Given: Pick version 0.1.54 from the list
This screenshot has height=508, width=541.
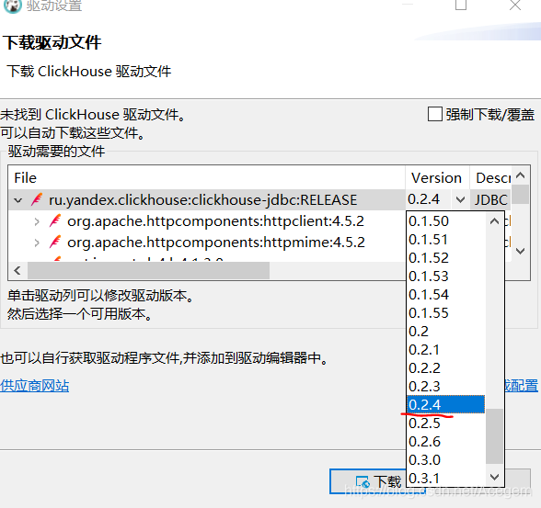Looking at the screenshot, I should [x=445, y=295].
